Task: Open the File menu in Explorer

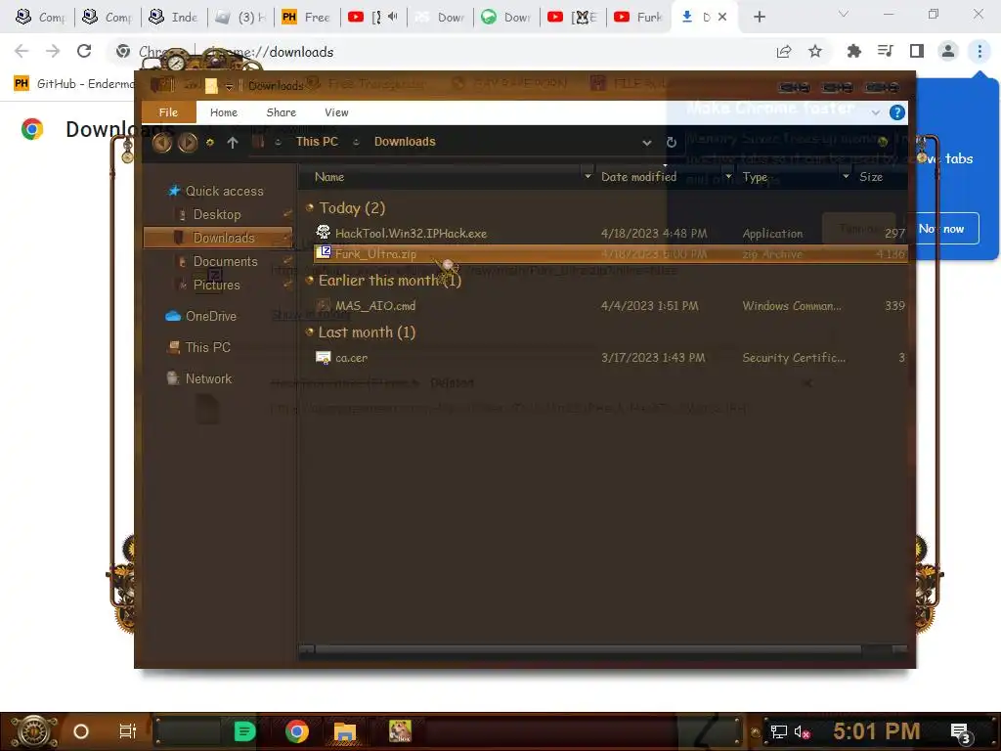Action: [168, 112]
